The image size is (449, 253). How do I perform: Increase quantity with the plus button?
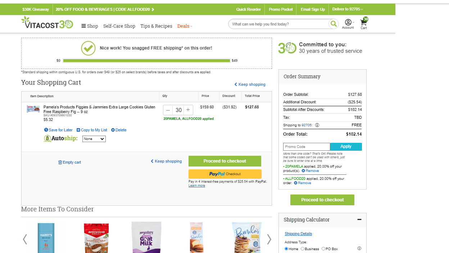tap(188, 110)
